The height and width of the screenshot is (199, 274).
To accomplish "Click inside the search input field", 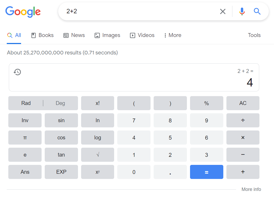I will point(130,11).
